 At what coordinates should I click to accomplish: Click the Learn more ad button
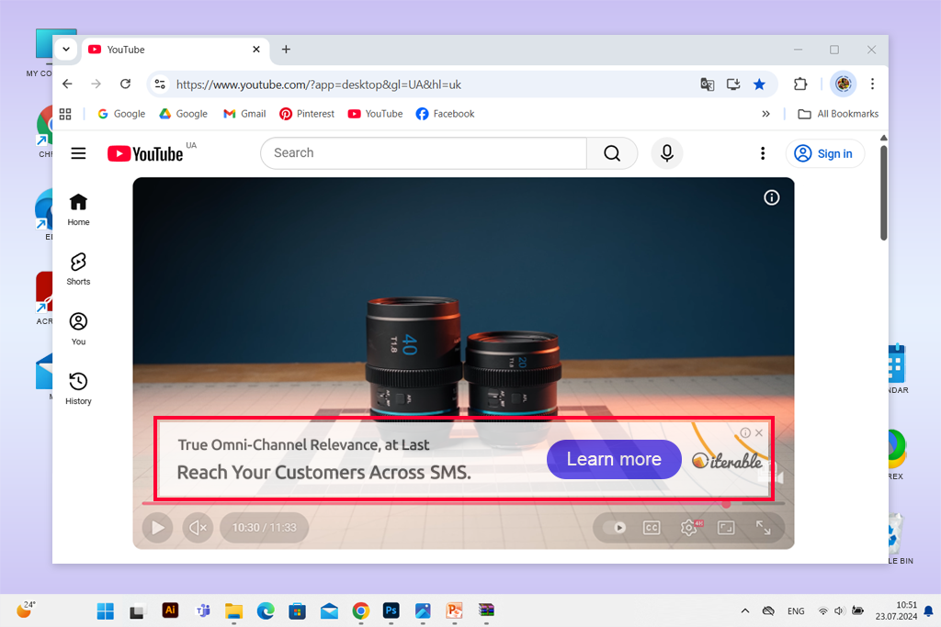pyautogui.click(x=614, y=459)
